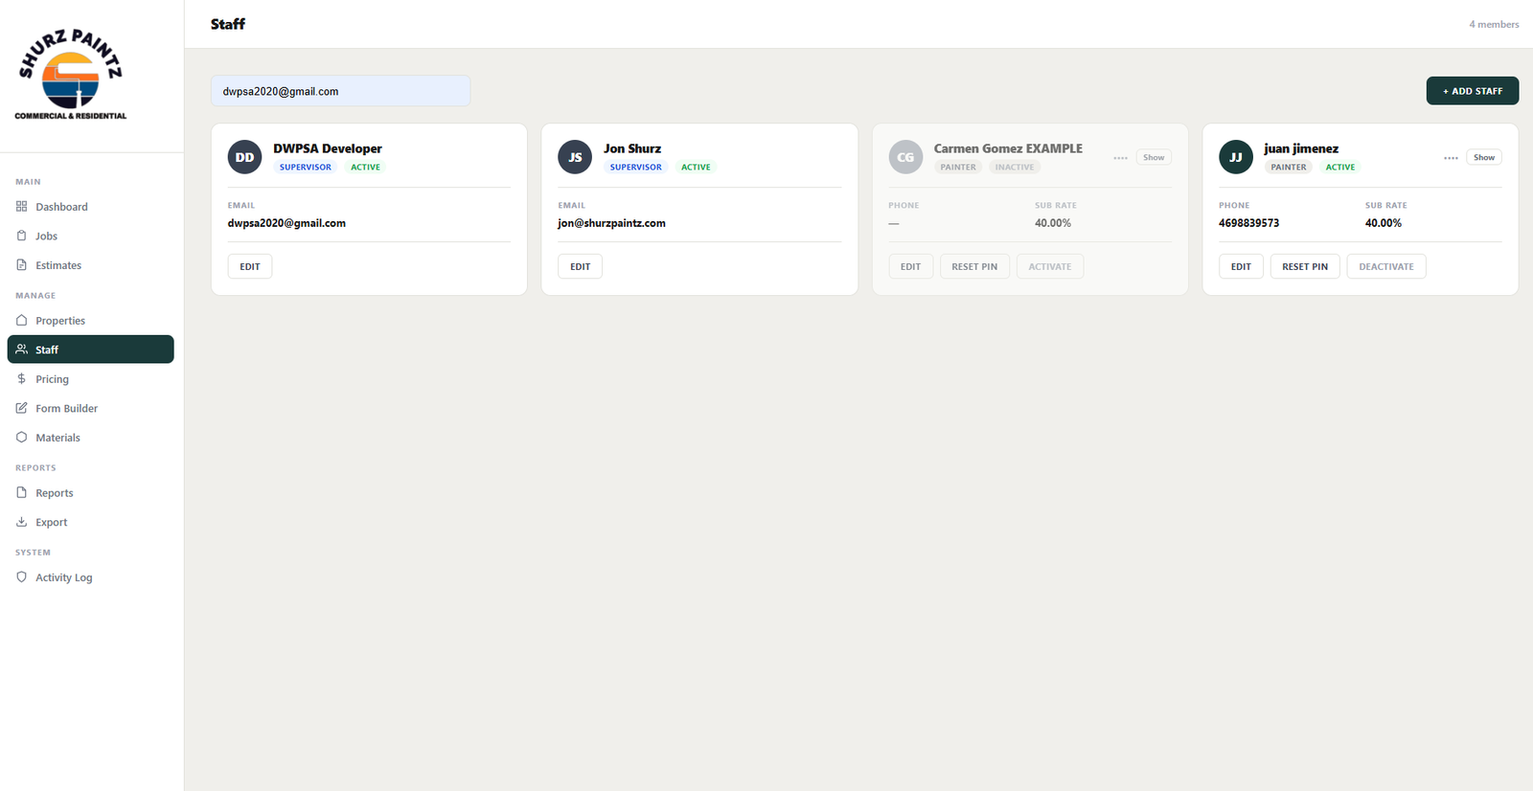Click the SUPERVISOR badge on Jon Shurz
1533x791 pixels.
click(636, 167)
